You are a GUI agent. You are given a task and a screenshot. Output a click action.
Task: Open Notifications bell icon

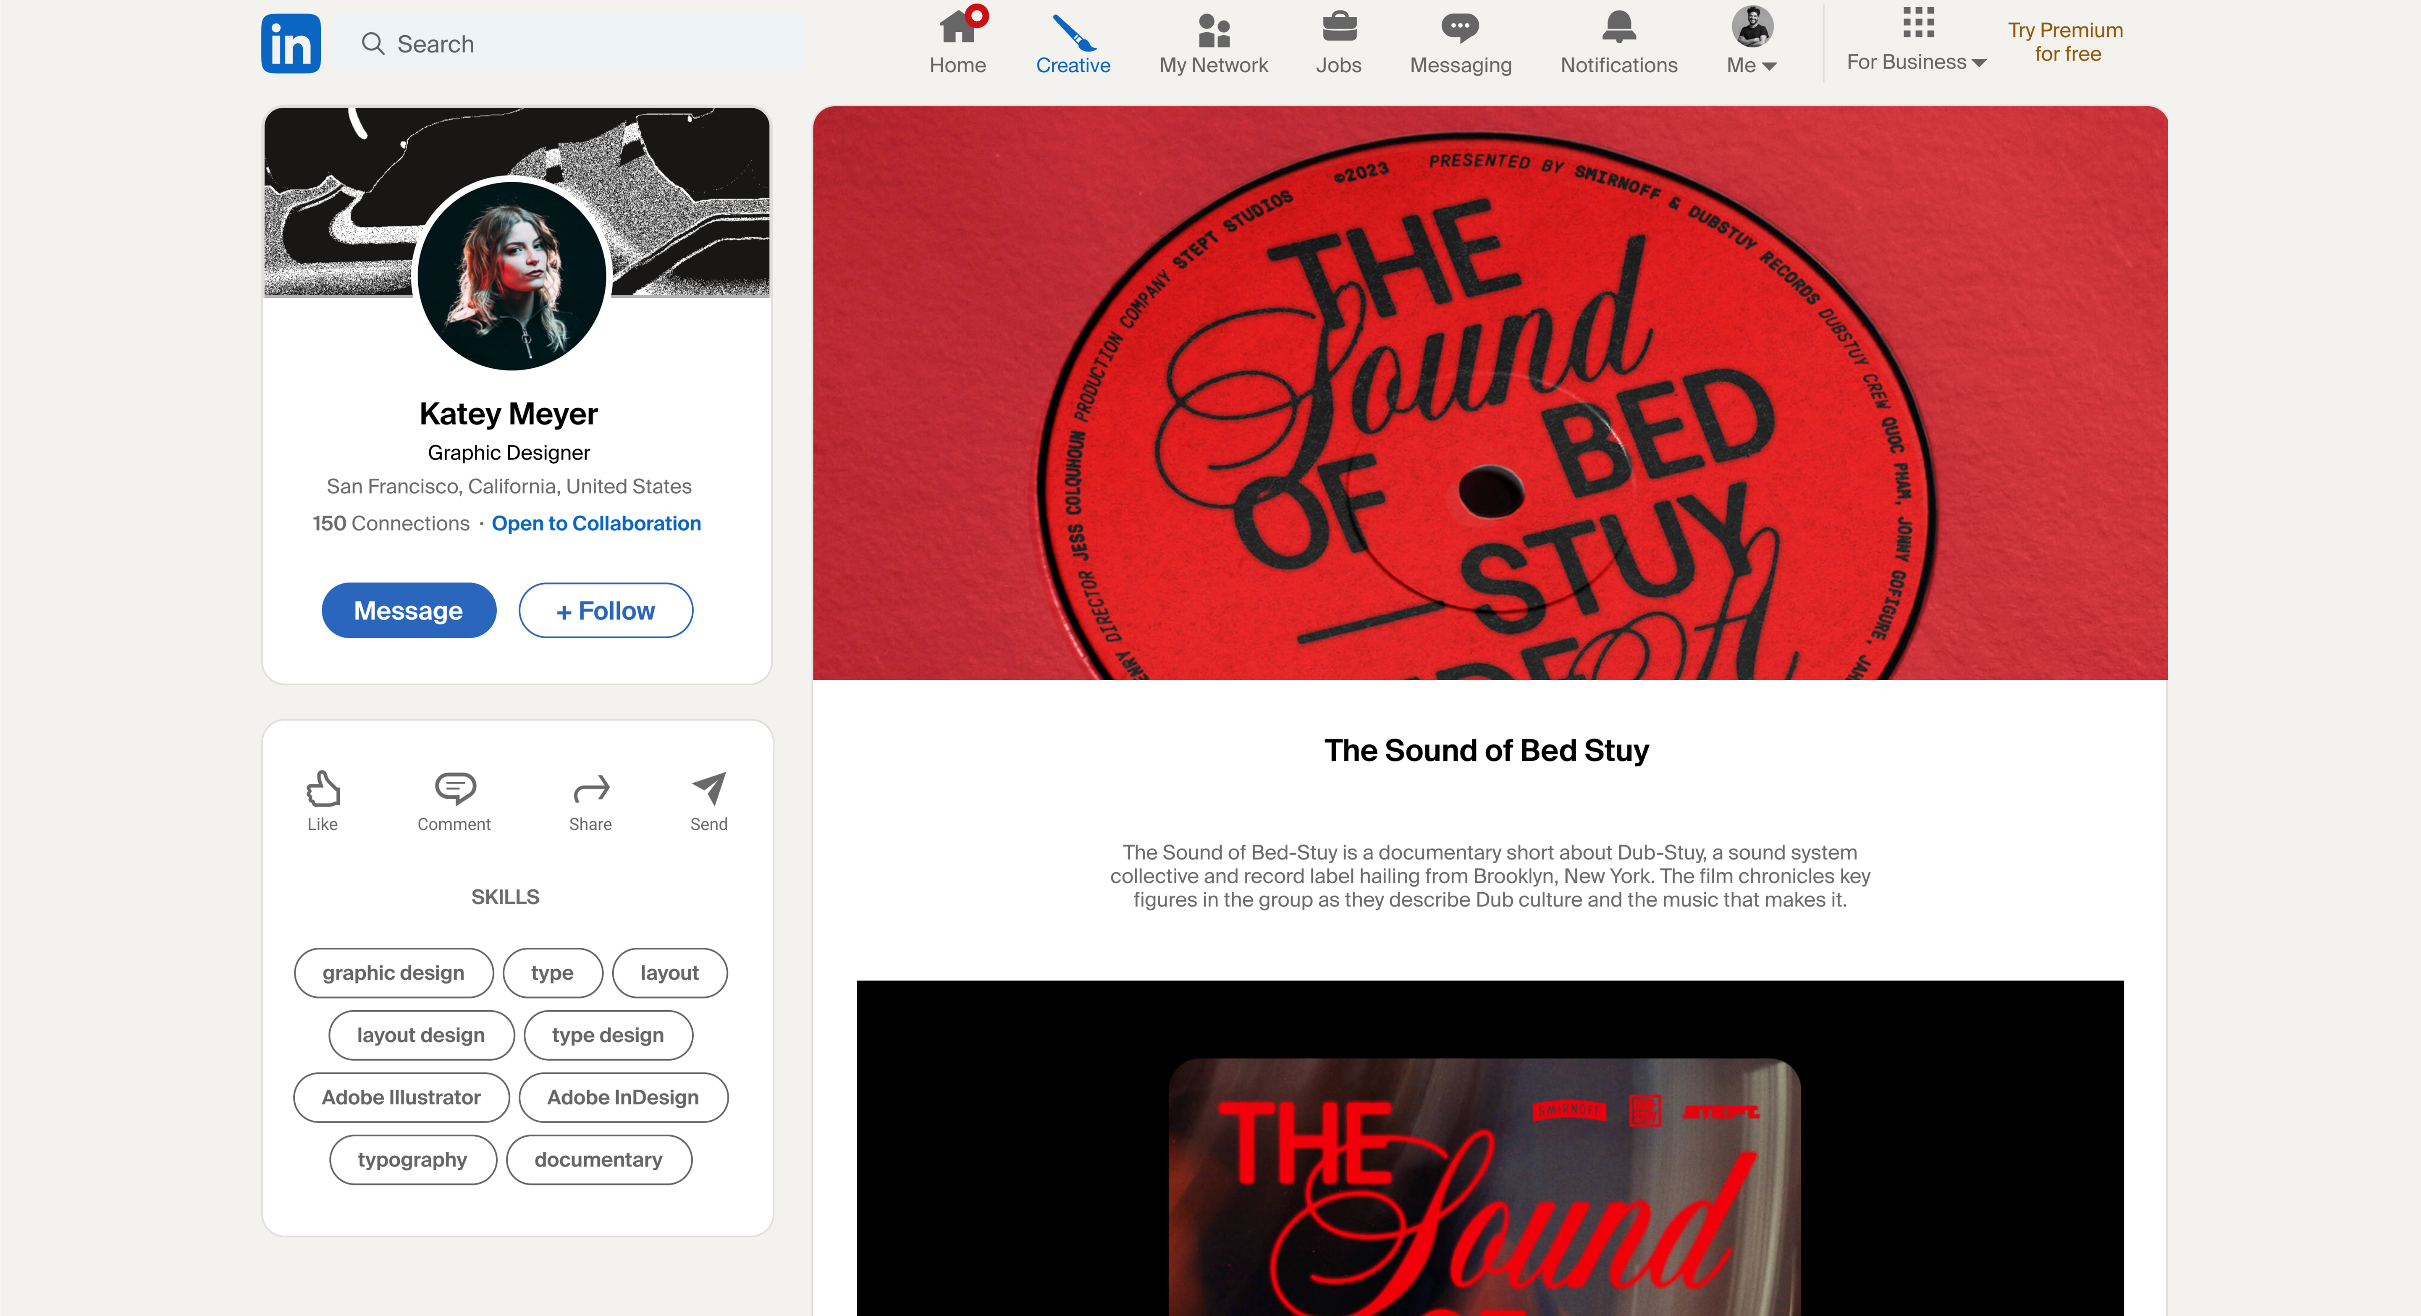1618,27
